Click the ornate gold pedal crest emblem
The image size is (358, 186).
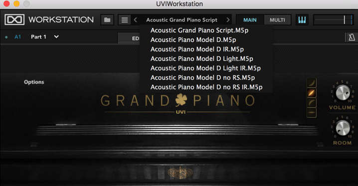click(x=180, y=173)
